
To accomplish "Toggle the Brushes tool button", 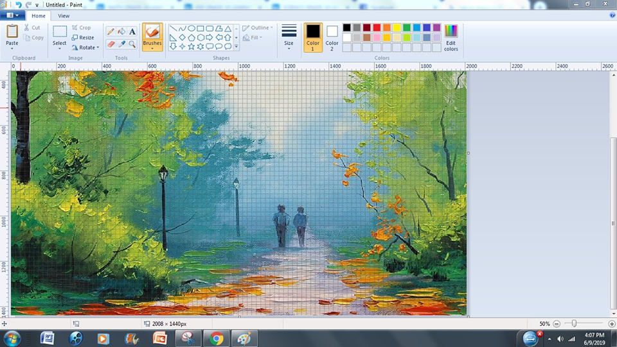I will (152, 37).
